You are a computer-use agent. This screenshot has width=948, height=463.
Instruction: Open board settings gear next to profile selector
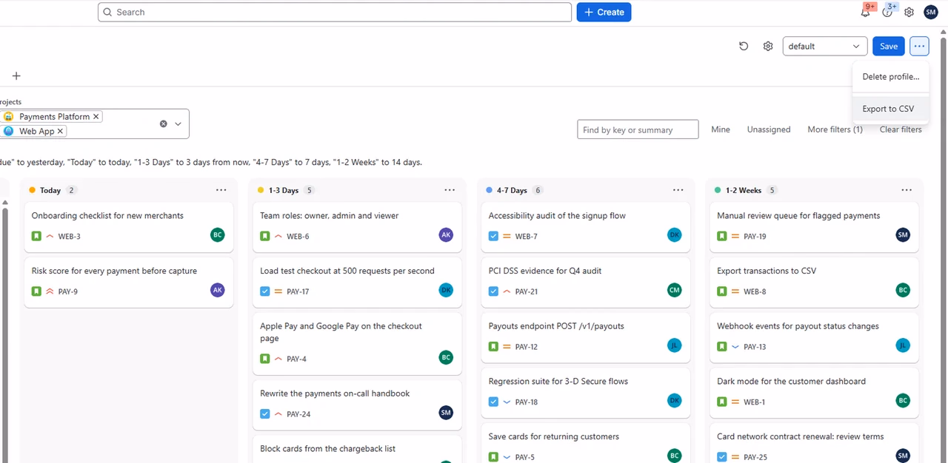pos(768,46)
